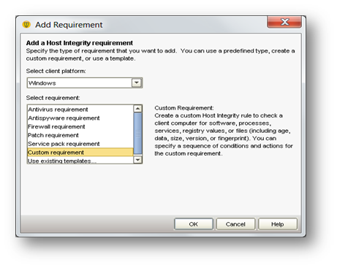
Task: Click the requirement list scrollbar thumb
Action: pyautogui.click(x=138, y=134)
